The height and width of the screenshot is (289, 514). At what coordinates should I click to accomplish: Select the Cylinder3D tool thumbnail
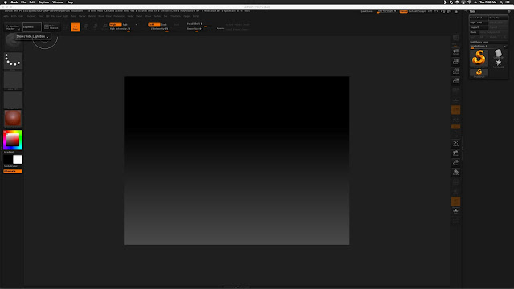(x=498, y=54)
